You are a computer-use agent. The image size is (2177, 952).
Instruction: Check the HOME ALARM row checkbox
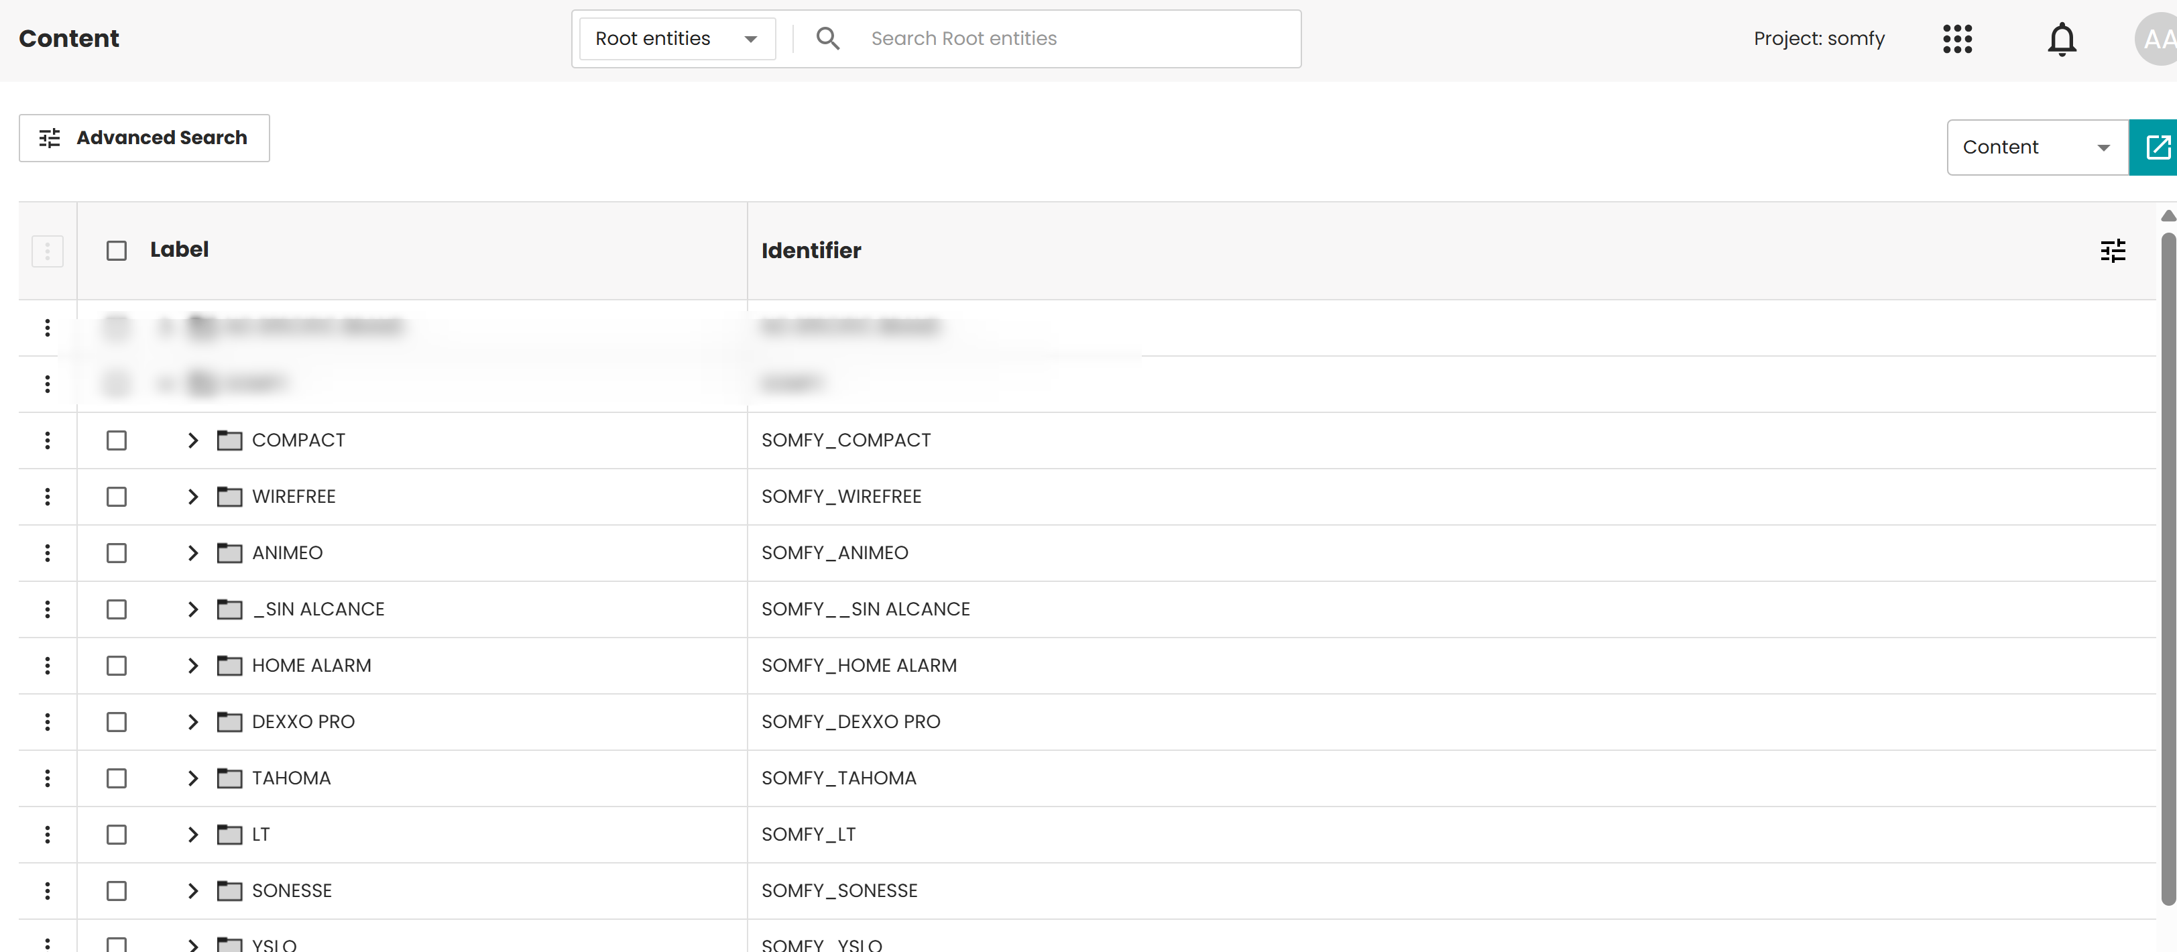pos(117,666)
